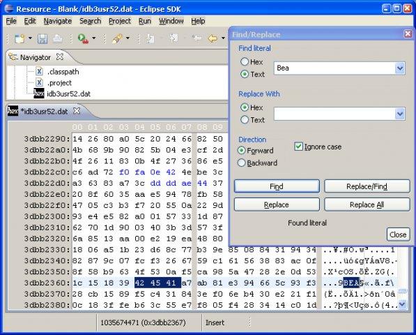Image resolution: width=416 pixels, height=335 pixels.
Task: Click the Close button in Find/Replace
Action: click(x=398, y=234)
